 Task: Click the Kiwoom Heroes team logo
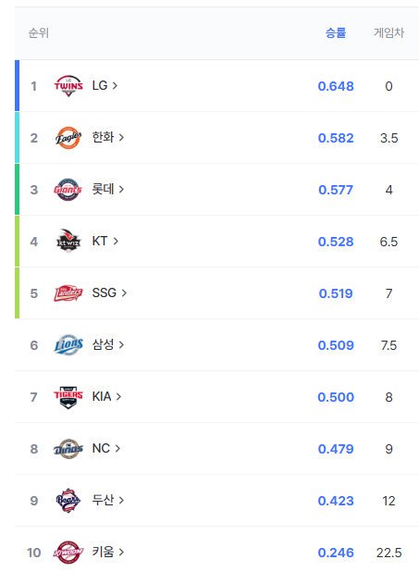(68, 553)
